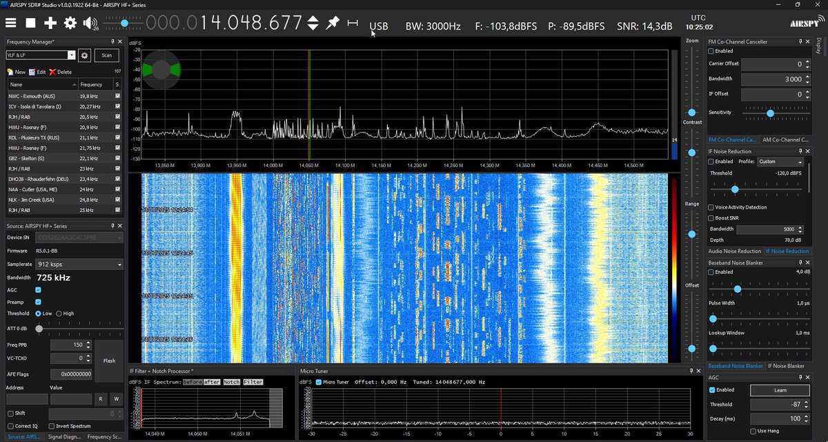The width and height of the screenshot is (828, 442).
Task: Click the center-tuning bracket icon in toolbar
Action: 353,23
